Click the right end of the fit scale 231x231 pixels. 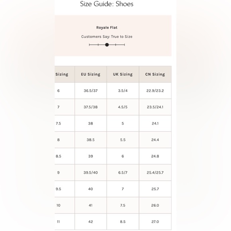tap(125, 45)
